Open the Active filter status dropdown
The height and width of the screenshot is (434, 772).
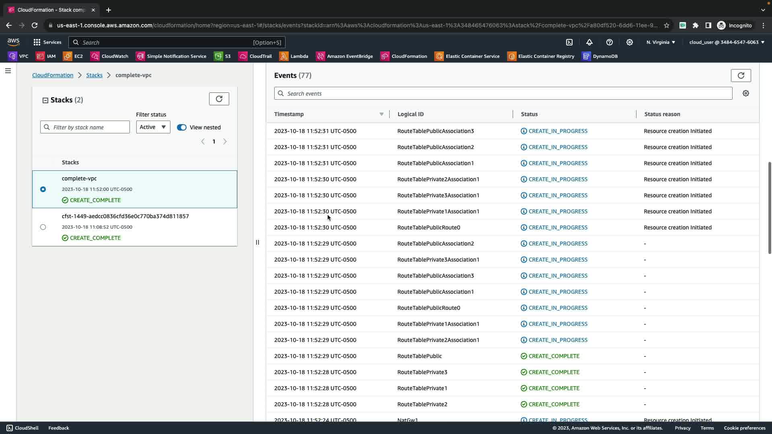(153, 127)
